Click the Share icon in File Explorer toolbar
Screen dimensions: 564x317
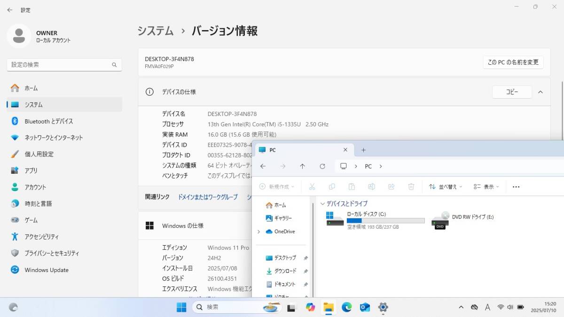(x=391, y=186)
